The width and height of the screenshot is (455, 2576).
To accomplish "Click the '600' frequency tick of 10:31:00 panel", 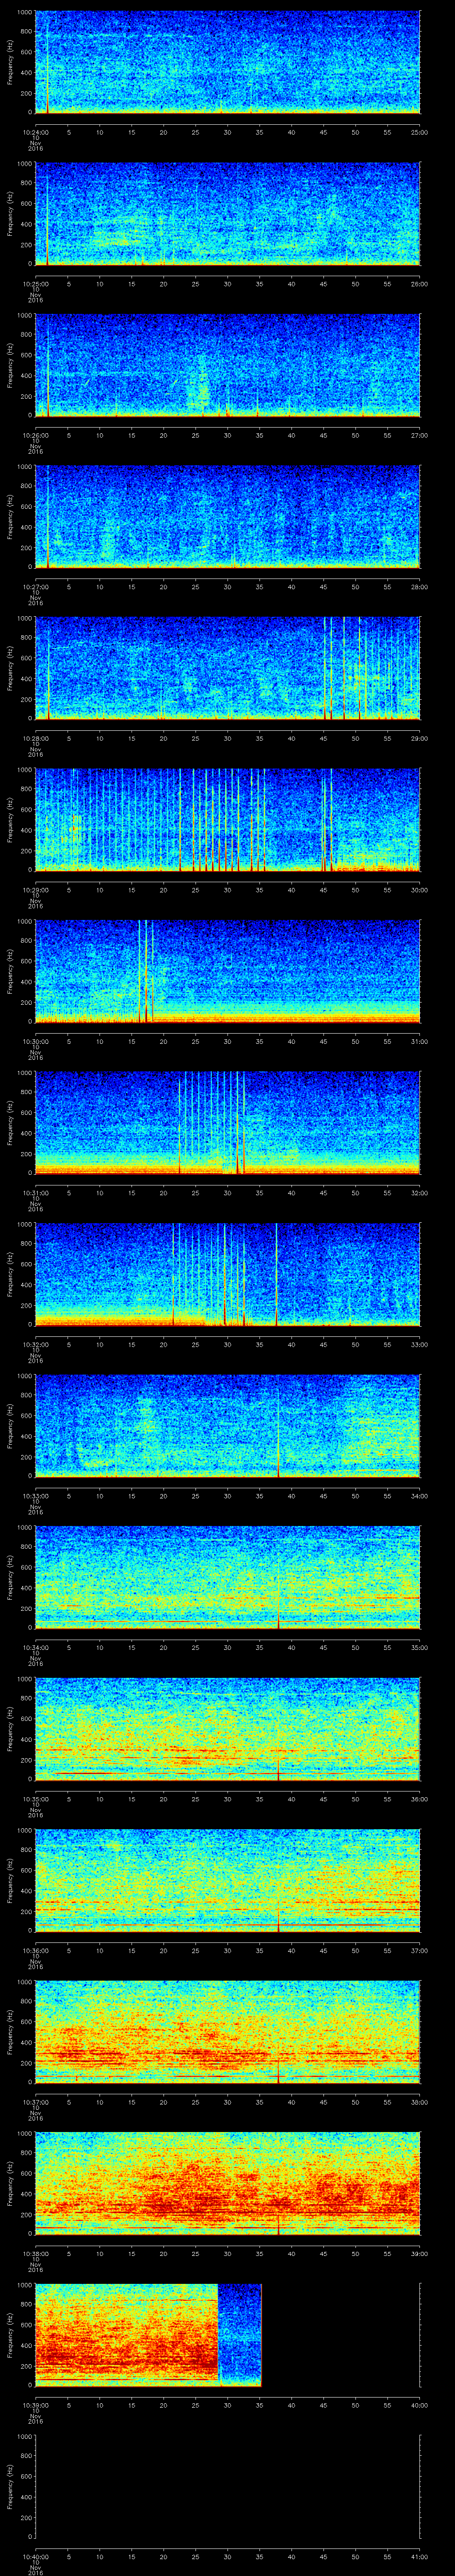I will point(27,1113).
